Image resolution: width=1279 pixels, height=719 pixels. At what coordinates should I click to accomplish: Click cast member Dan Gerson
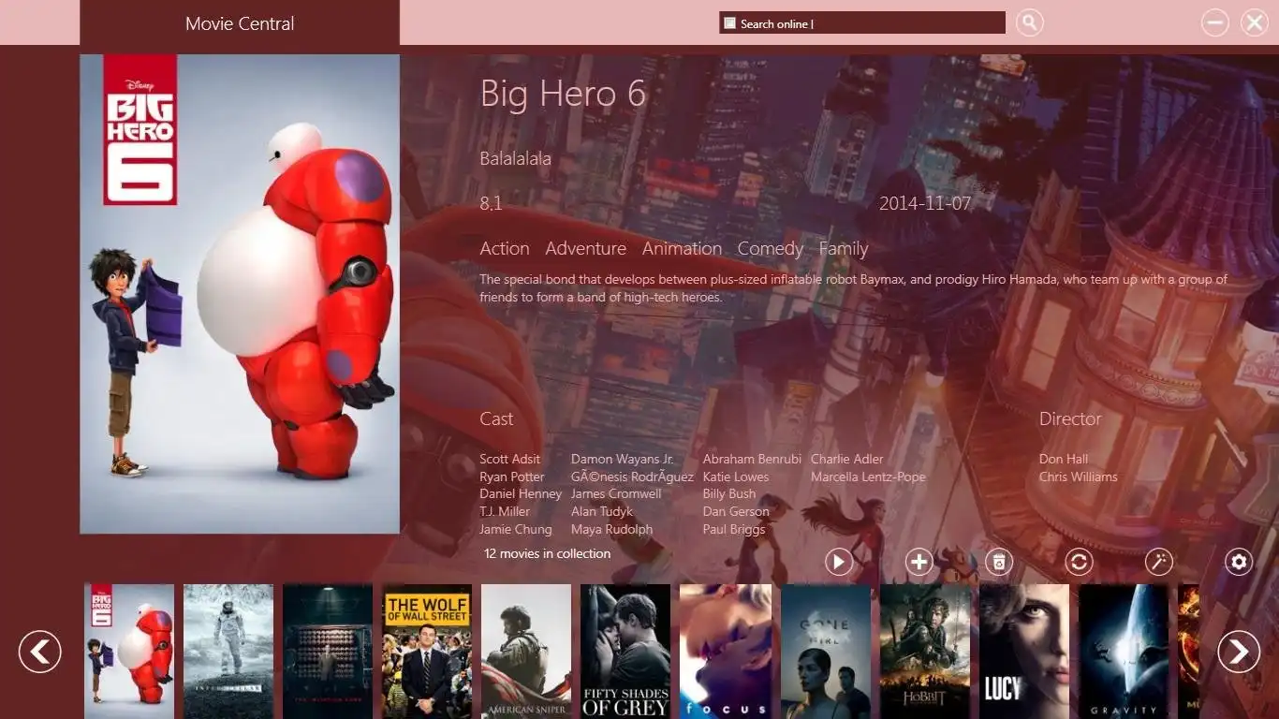click(x=736, y=511)
